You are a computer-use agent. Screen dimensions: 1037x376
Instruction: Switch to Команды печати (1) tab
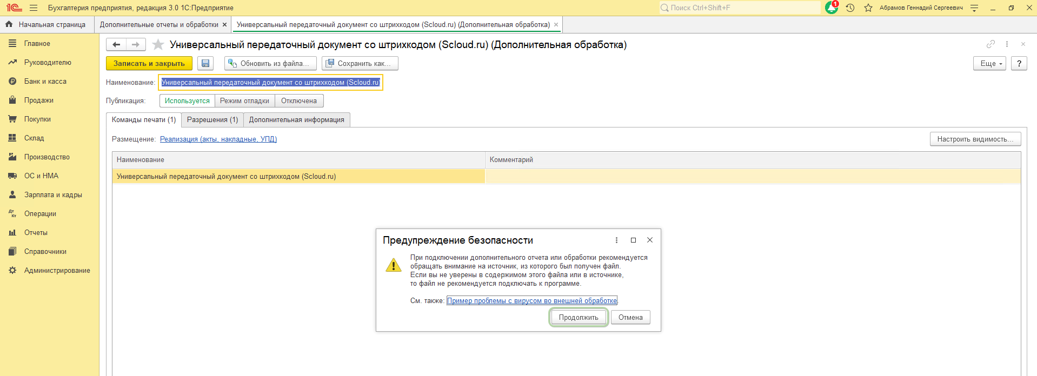pyautogui.click(x=144, y=120)
